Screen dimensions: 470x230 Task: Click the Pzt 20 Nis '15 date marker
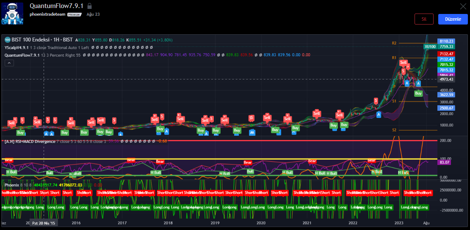44,223
